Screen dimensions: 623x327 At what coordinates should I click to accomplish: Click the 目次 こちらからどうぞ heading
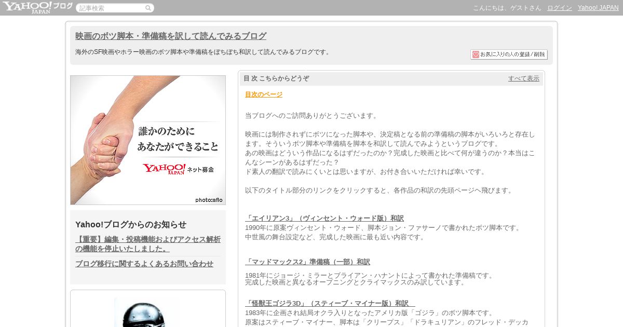pyautogui.click(x=276, y=78)
